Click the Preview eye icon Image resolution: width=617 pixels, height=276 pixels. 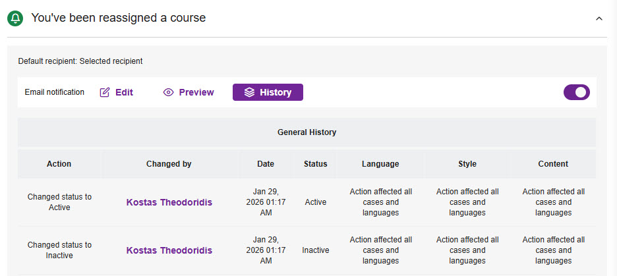click(168, 92)
